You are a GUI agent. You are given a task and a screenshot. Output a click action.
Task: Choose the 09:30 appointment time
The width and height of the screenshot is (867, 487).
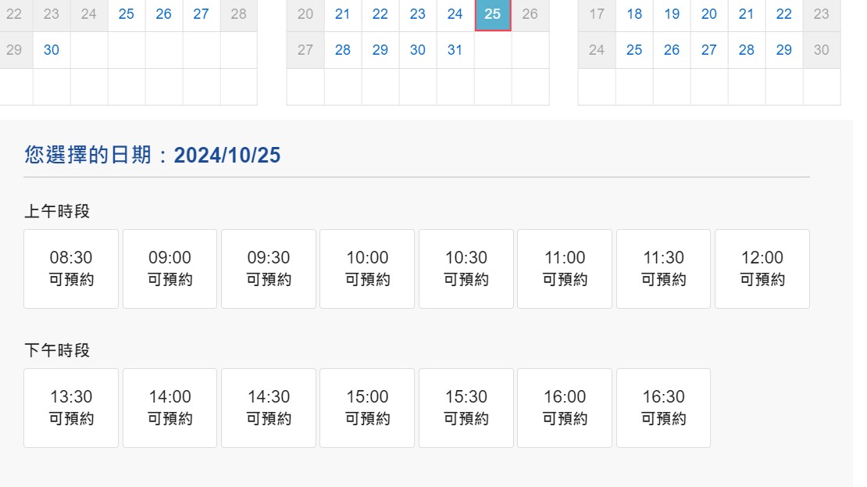(x=269, y=268)
